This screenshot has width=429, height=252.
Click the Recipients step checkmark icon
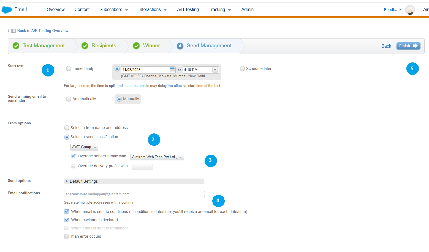(85, 46)
